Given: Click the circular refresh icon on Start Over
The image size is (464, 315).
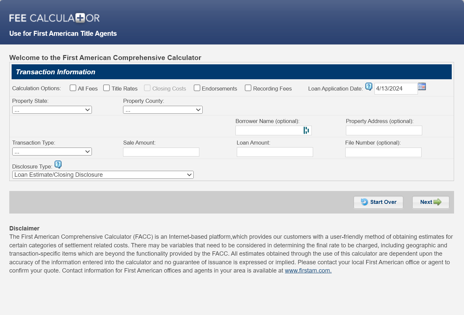Looking at the screenshot, I should pyautogui.click(x=364, y=202).
